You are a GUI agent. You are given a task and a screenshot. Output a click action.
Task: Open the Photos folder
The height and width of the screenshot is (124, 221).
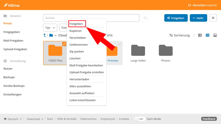pyautogui.click(x=166, y=50)
